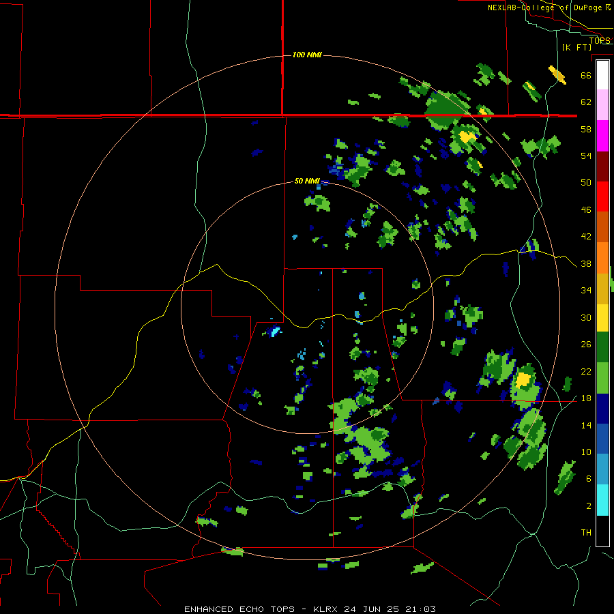Viewport: 614px width, 614px height.
Task: Click the TOPS legend title
Action: pyautogui.click(x=600, y=40)
